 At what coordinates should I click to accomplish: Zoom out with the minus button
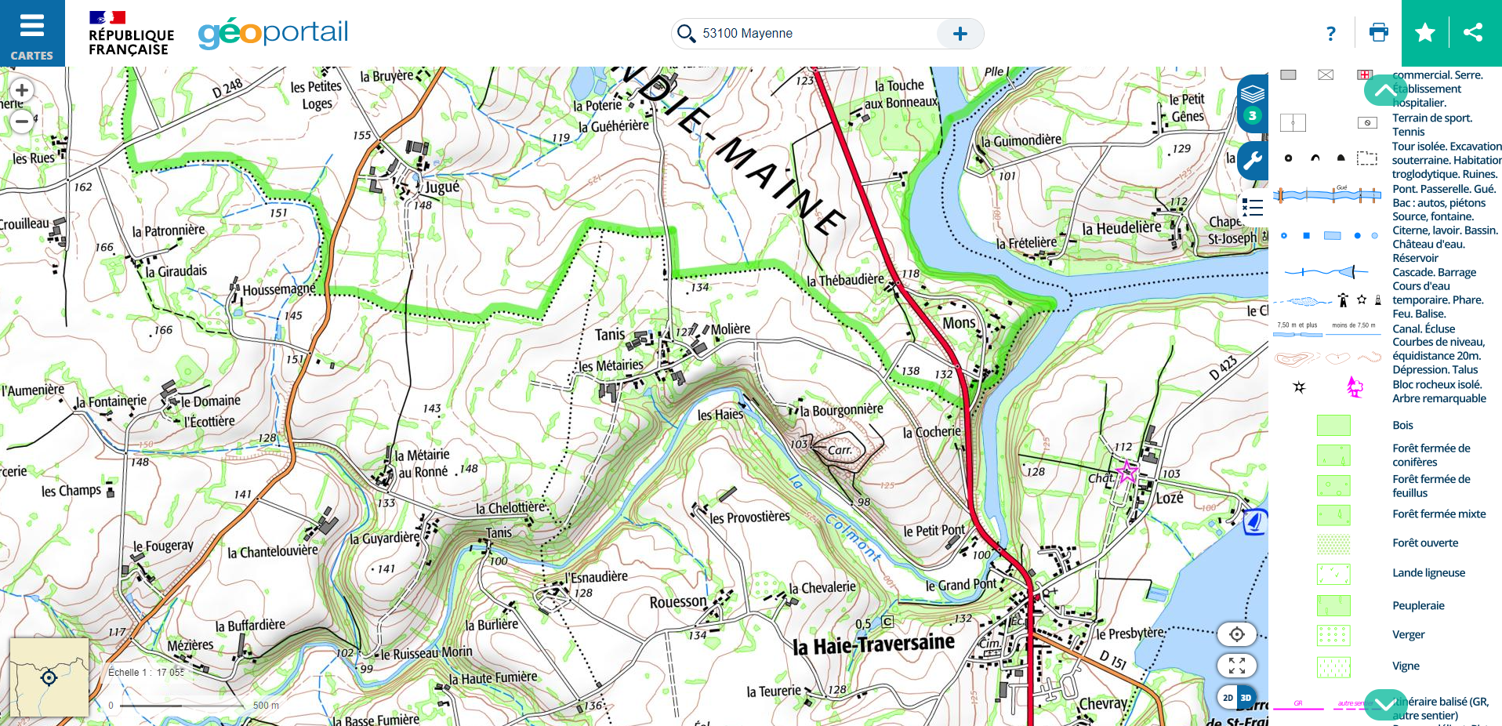pos(22,121)
